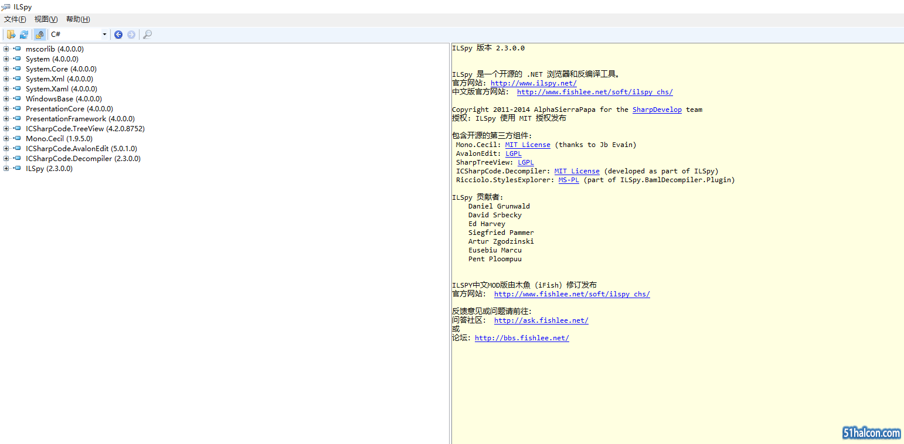Open the ICSharpCode.Decompiler MIT License link

point(577,171)
